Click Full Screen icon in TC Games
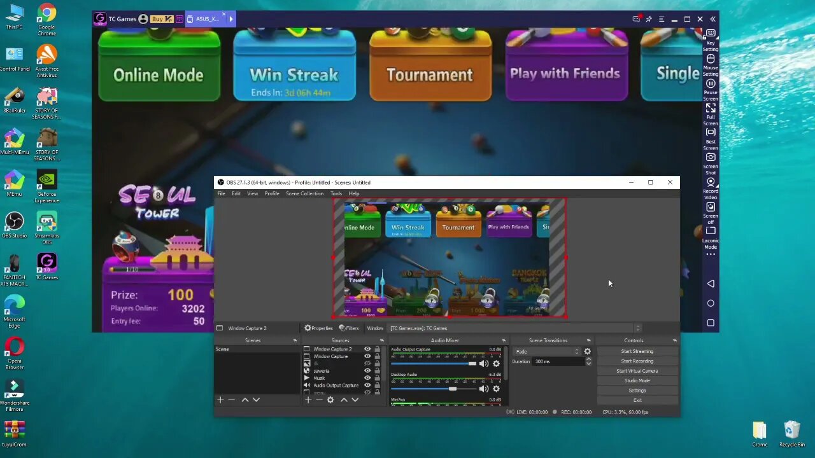Screen dimensions: 815x458 click(x=711, y=108)
